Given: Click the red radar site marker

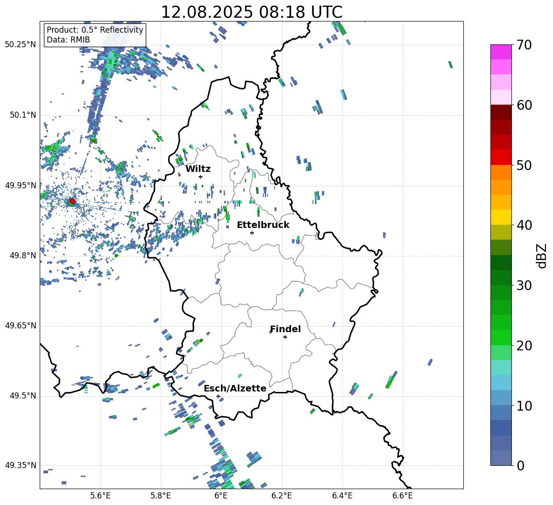Looking at the screenshot, I should click(72, 201).
